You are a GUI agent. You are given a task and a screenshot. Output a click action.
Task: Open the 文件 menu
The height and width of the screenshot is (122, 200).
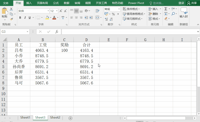point(6,3)
